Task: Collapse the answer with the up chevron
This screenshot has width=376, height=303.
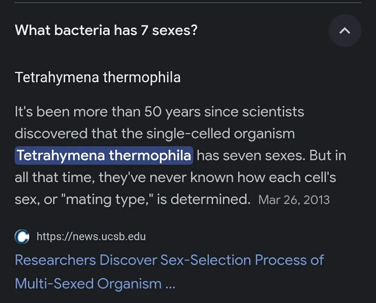Action: [344, 31]
